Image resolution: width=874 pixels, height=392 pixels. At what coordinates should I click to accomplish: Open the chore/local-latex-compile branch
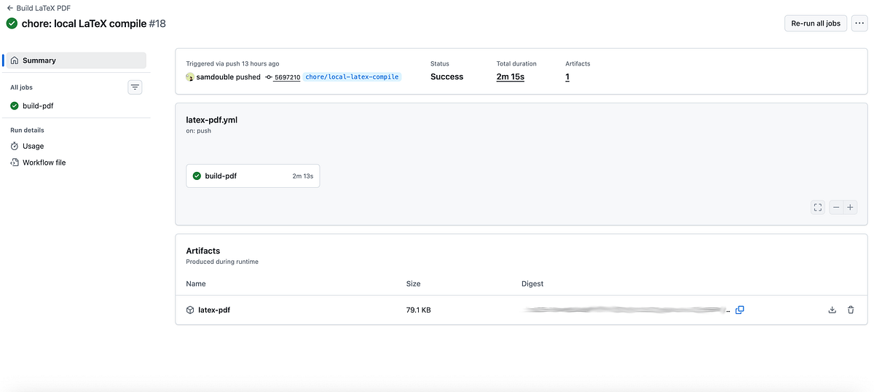pos(352,77)
